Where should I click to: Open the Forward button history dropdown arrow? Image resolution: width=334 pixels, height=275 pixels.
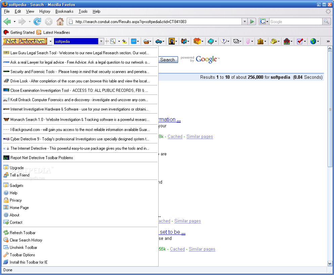point(29,21)
